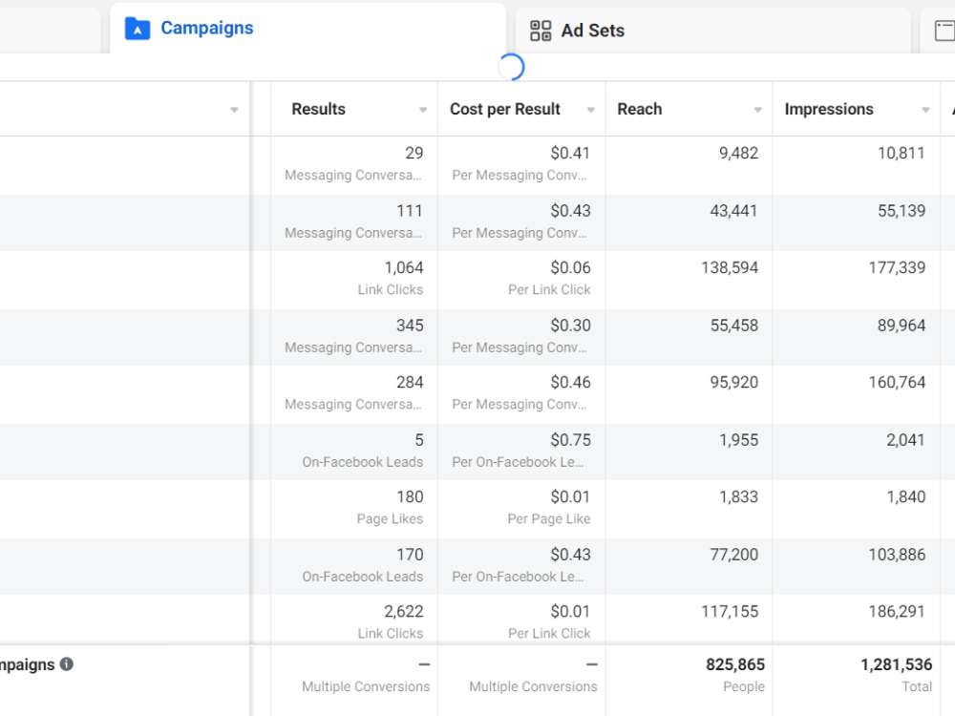Open the Impressions column dropdown arrow
The image size is (955, 716).
coord(925,110)
